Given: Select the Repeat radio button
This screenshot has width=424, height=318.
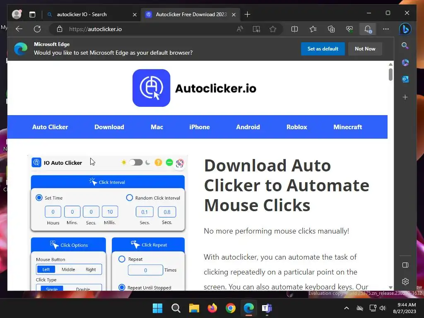Looking at the screenshot, I should tap(122, 259).
